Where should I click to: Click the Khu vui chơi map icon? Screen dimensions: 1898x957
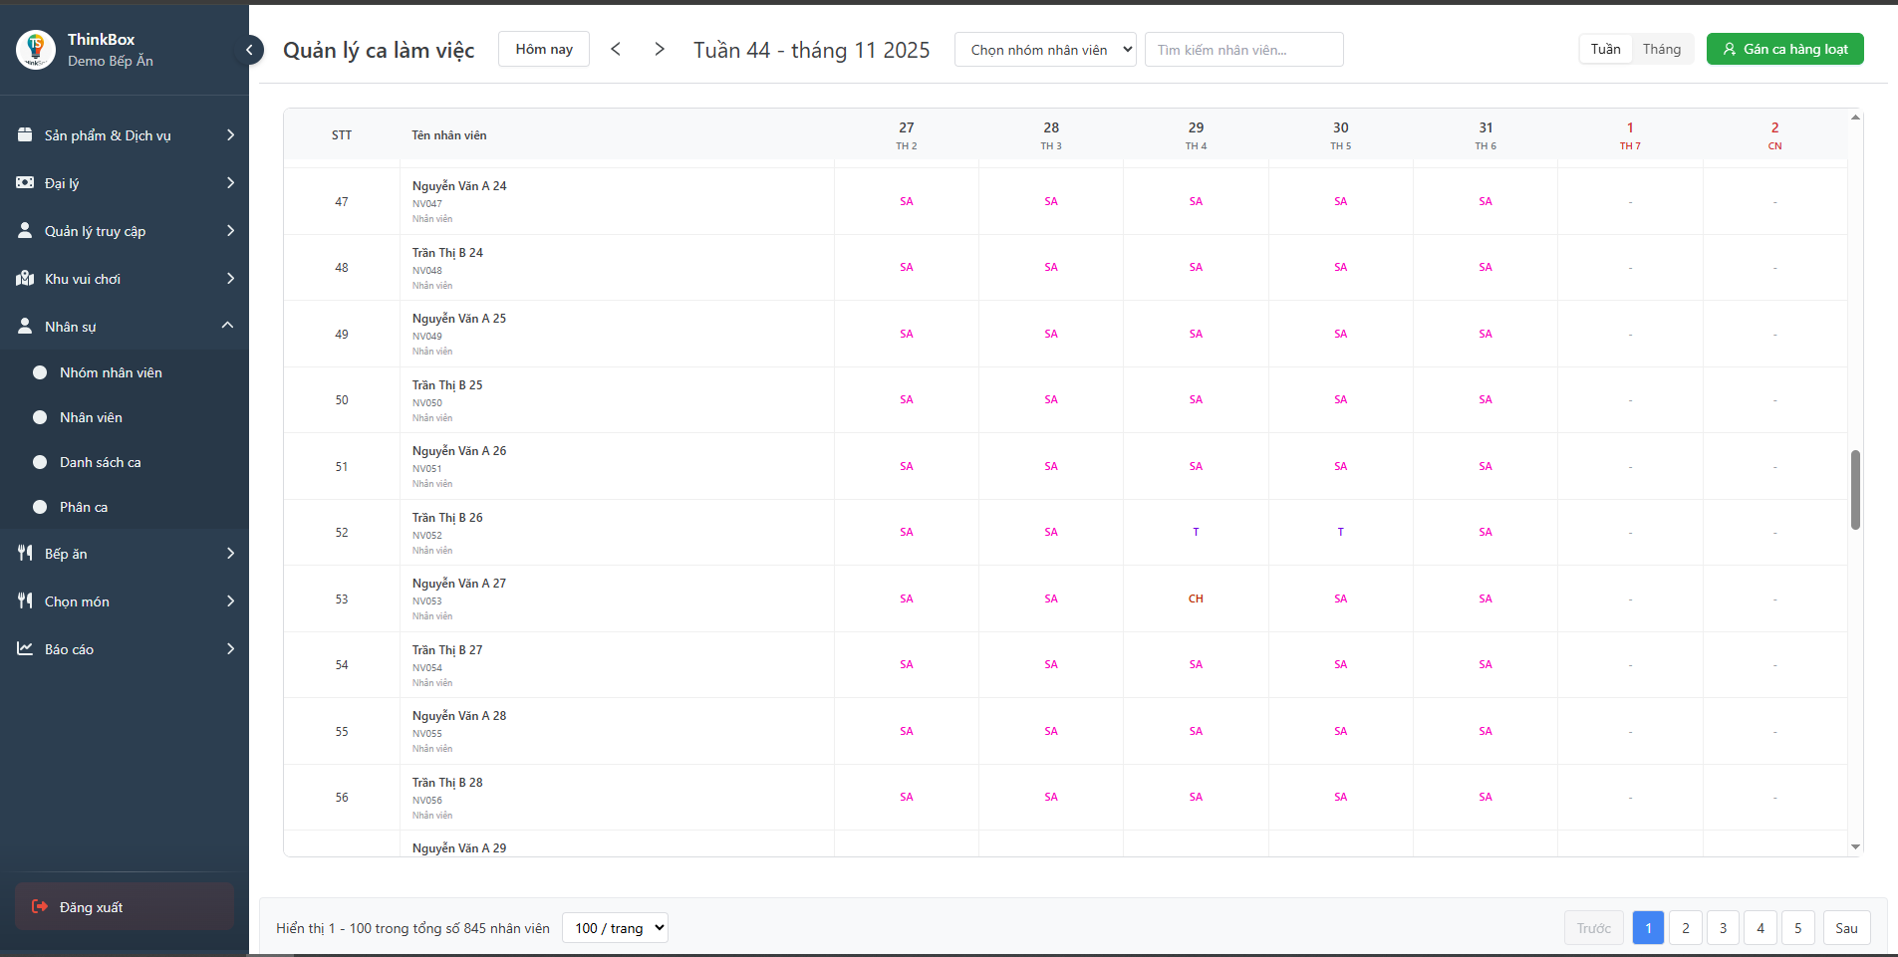pos(25,279)
